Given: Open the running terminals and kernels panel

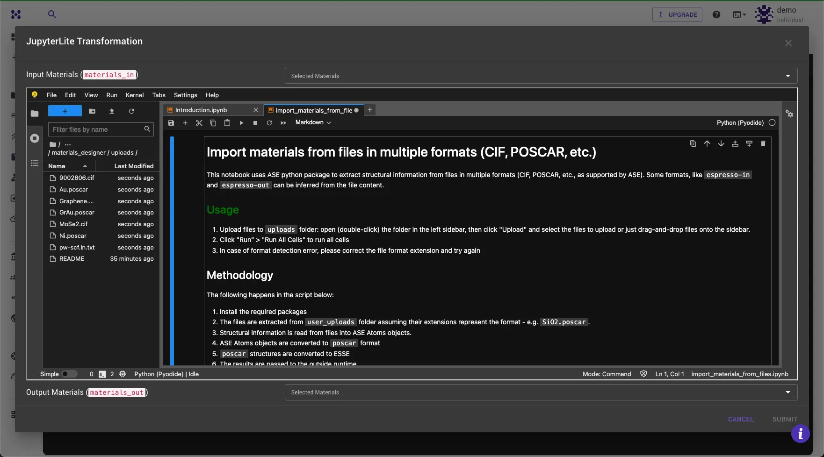Looking at the screenshot, I should click(x=34, y=138).
